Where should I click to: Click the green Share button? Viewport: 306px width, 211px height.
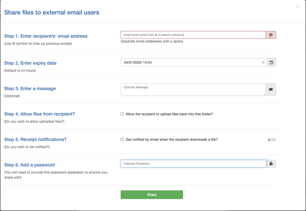(x=152, y=195)
